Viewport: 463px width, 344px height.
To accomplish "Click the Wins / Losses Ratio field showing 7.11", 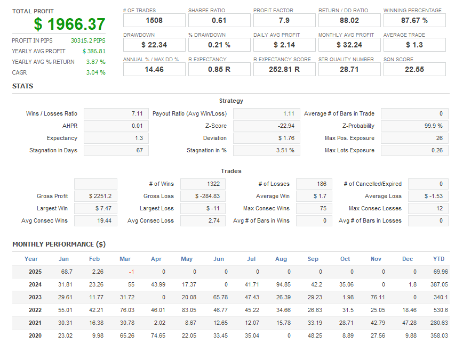I will click(x=116, y=113).
